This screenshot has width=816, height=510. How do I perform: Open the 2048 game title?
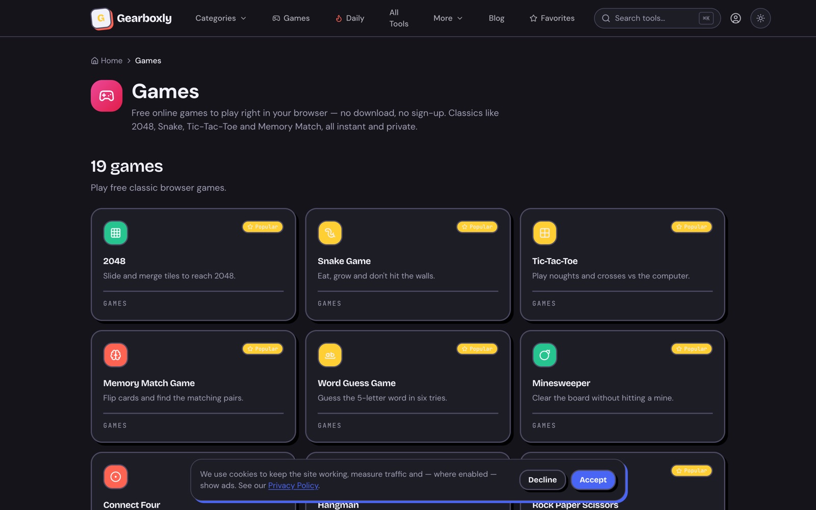114,261
